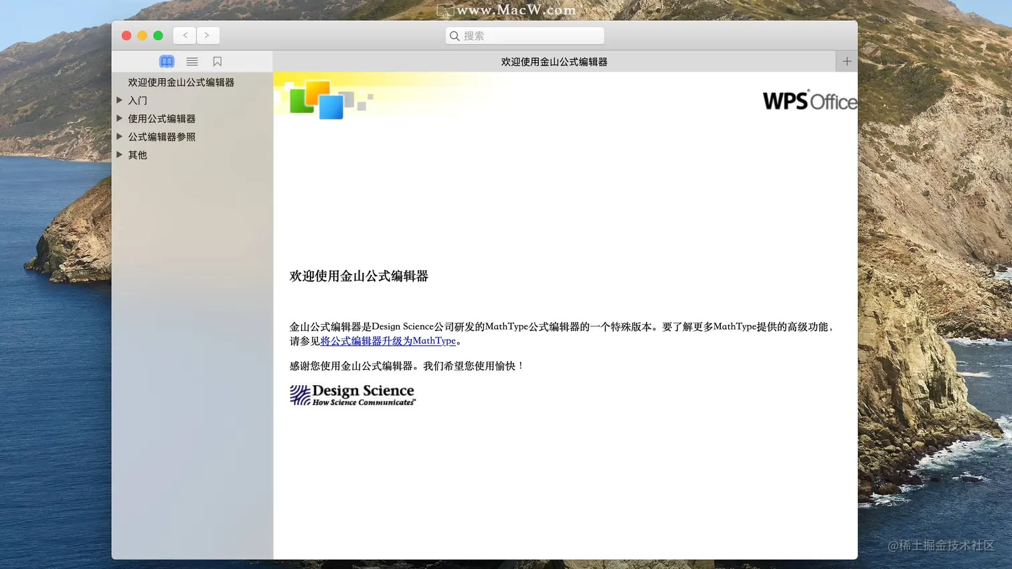Viewport: 1012px width, 569px height.
Task: Add a new tab with plus button
Action: (x=847, y=62)
